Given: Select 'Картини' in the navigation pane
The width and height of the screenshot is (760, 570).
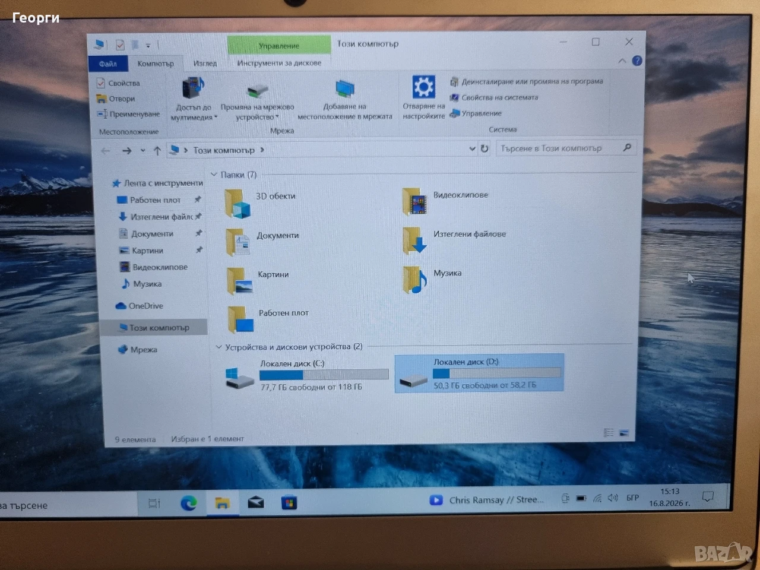Looking at the screenshot, I should [141, 251].
